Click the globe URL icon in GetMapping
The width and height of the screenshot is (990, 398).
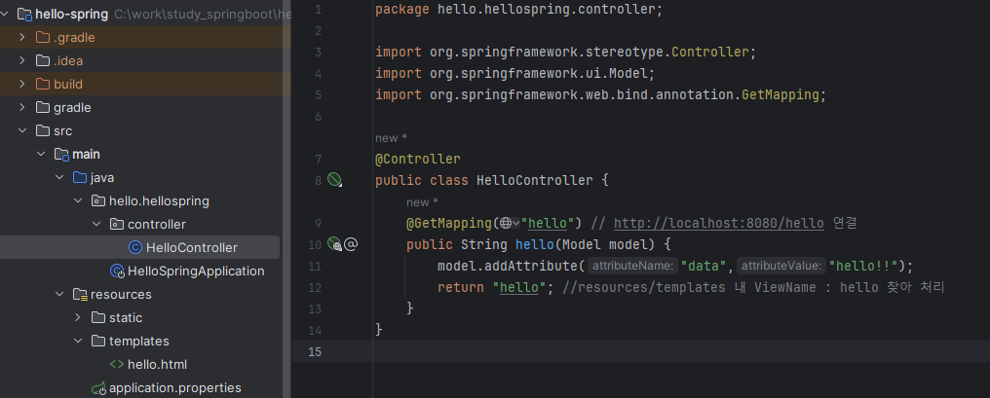coord(505,223)
